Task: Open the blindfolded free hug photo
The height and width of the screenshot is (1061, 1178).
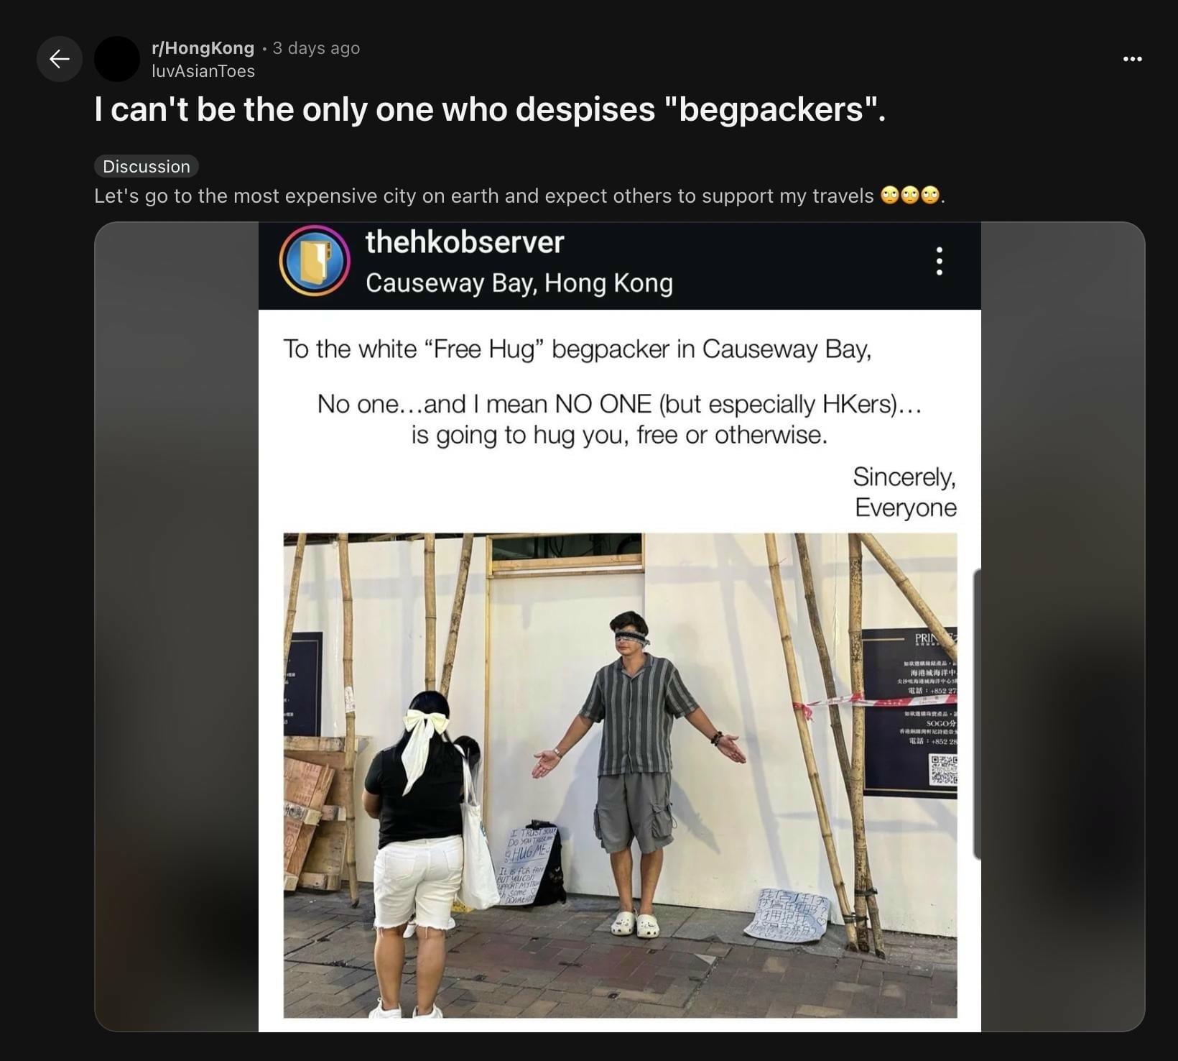Action: (620, 775)
